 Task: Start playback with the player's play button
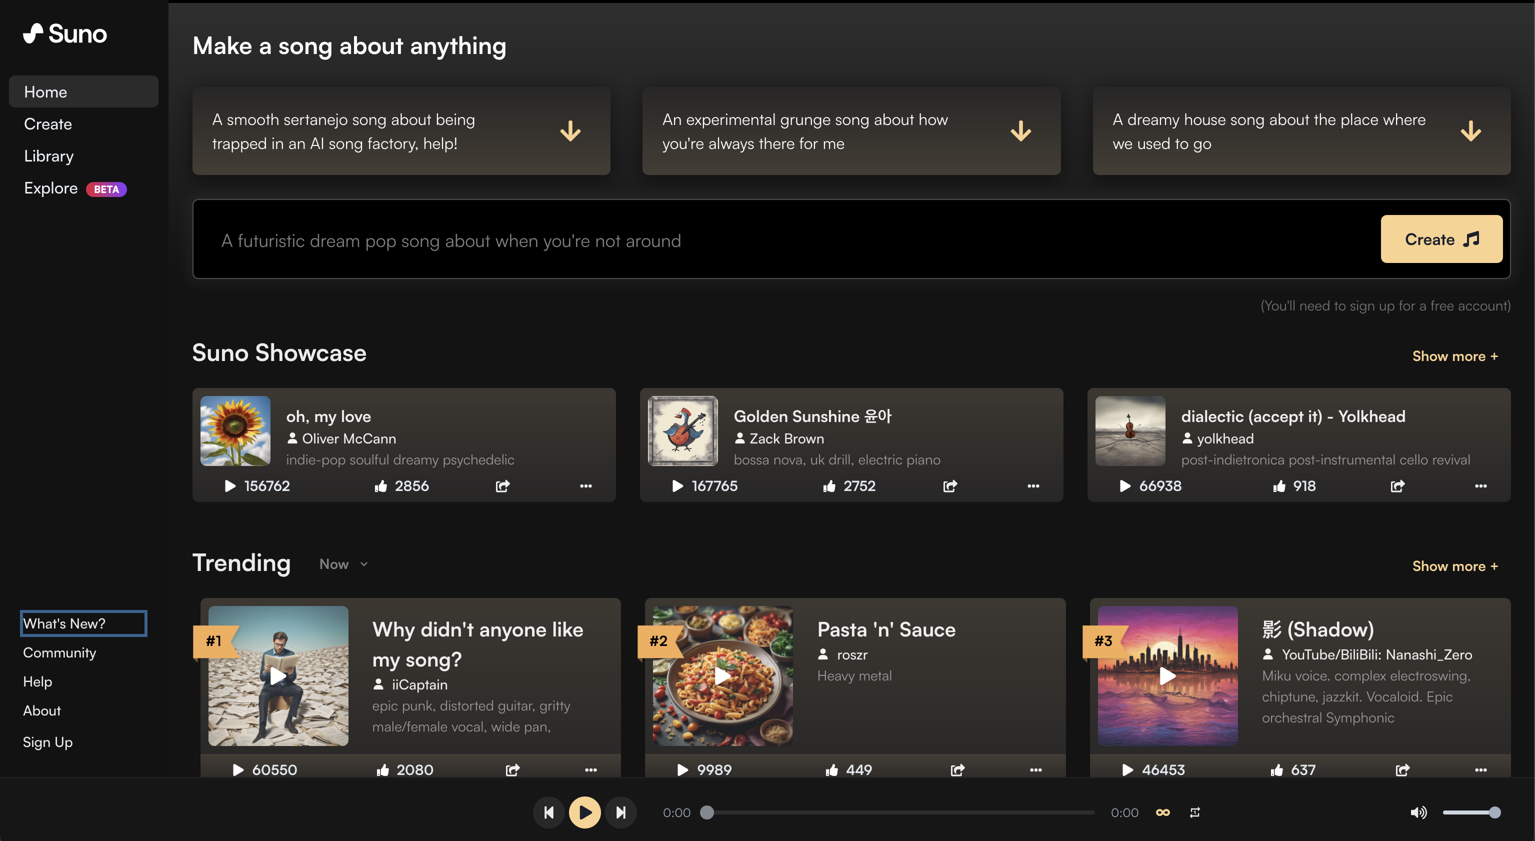click(584, 812)
